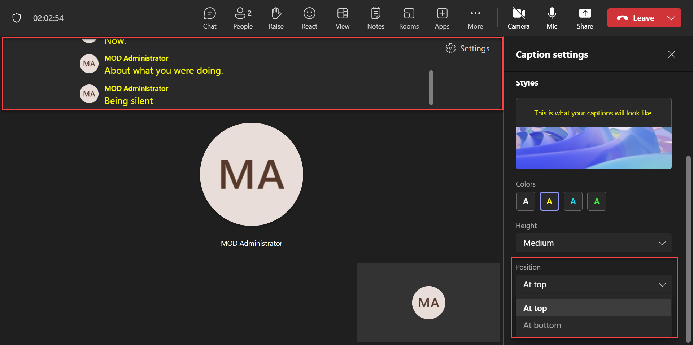693x345 pixels.
Task: Open the Apps panel
Action: [x=442, y=18]
